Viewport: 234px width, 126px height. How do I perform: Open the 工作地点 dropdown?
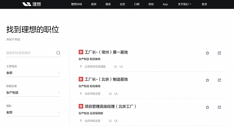click(33, 73)
